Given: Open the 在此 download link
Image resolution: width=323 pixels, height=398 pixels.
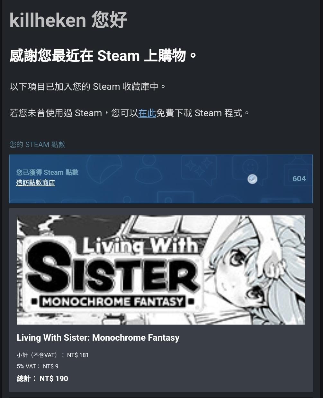Looking at the screenshot, I should coord(147,113).
